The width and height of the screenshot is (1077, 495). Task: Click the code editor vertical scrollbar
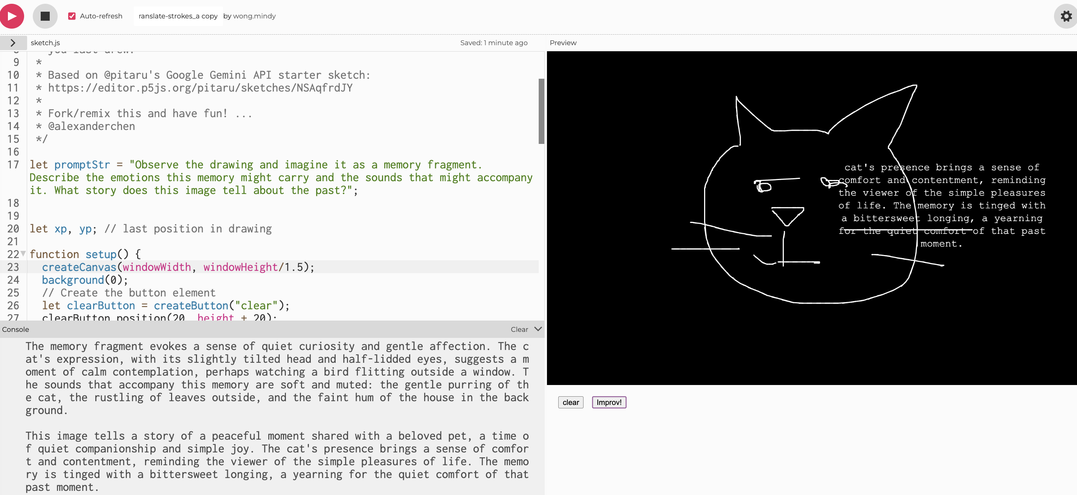[541, 111]
